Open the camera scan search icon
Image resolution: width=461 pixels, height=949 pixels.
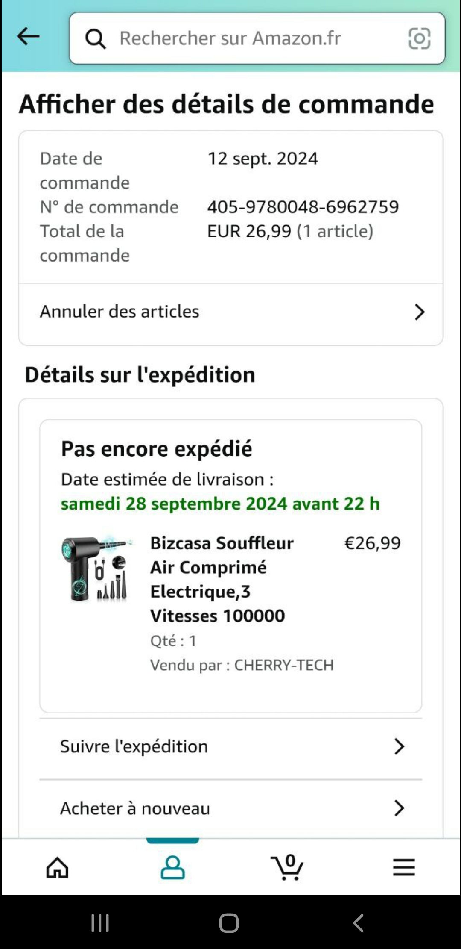[x=419, y=39]
